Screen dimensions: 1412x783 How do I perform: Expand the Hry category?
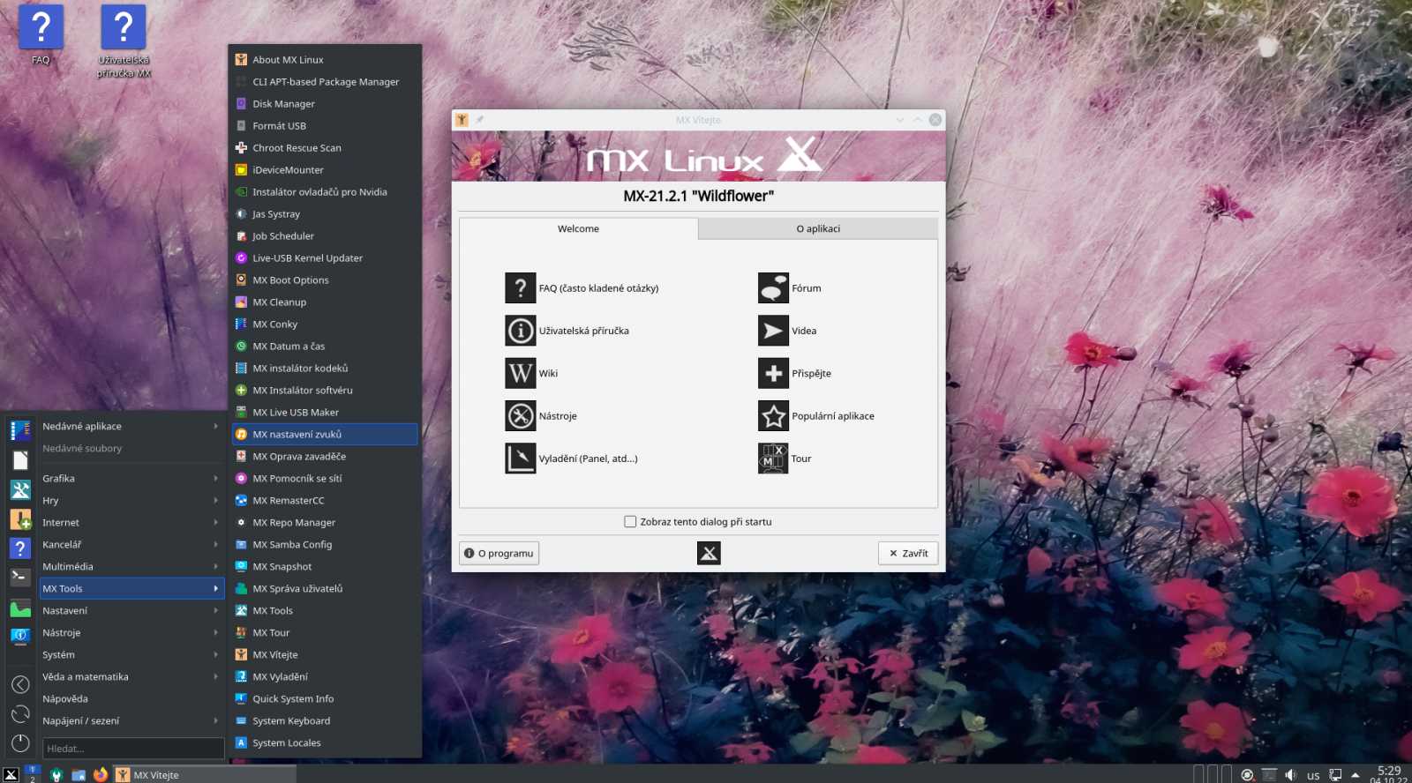click(x=131, y=500)
